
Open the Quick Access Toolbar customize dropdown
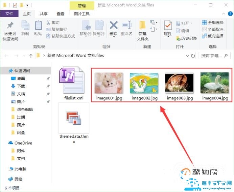[x=27, y=5]
